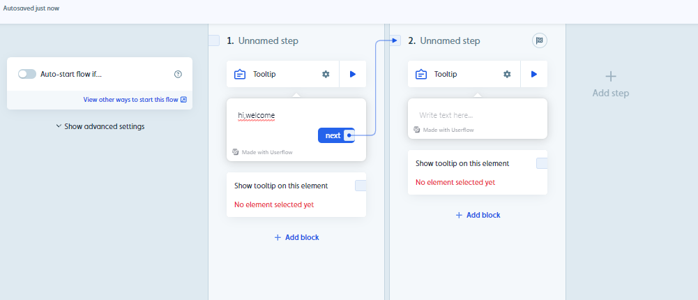Open View other ways to start this flow
The height and width of the screenshot is (300, 698).
click(x=135, y=100)
